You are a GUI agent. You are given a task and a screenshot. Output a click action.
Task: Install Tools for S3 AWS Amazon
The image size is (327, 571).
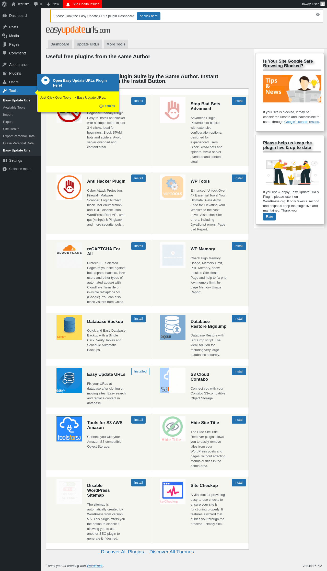[138, 420]
